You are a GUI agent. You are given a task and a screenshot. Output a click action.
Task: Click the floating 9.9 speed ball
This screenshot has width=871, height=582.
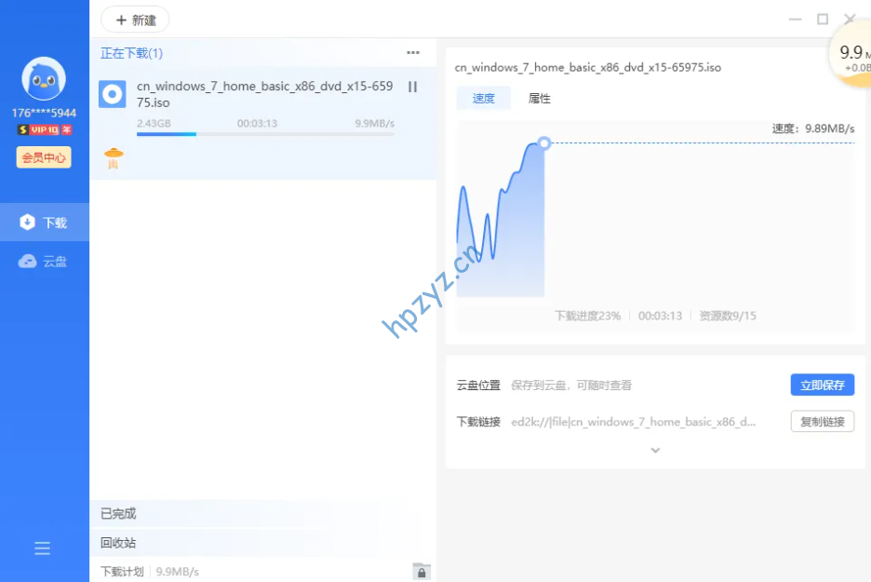[x=851, y=56]
